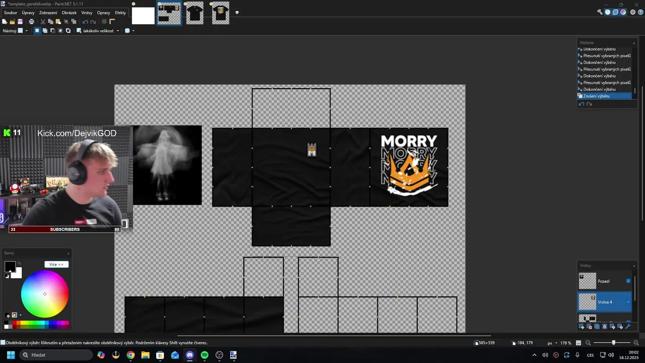The width and height of the screenshot is (645, 363).
Task: Save the image with the floppy disk icon
Action: click(x=20, y=22)
